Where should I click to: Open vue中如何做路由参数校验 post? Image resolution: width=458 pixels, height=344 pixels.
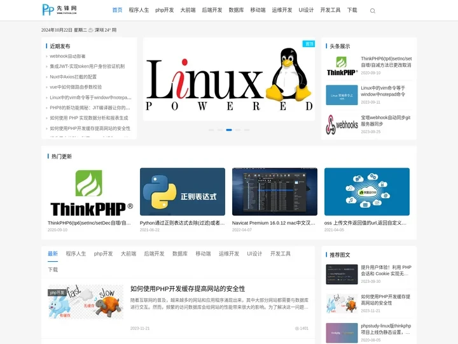click(x=76, y=87)
